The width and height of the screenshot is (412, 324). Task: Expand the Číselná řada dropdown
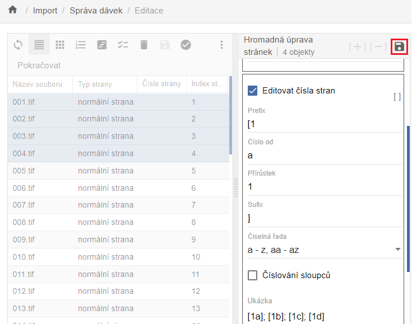(397, 250)
